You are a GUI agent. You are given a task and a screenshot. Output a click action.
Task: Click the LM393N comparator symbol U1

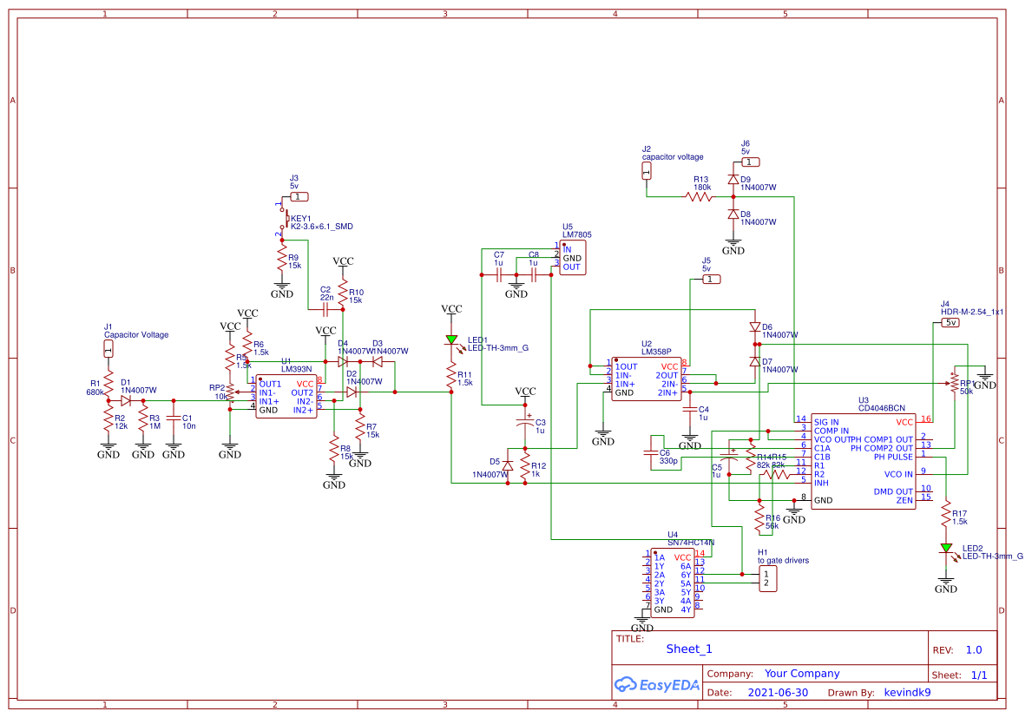[286, 395]
